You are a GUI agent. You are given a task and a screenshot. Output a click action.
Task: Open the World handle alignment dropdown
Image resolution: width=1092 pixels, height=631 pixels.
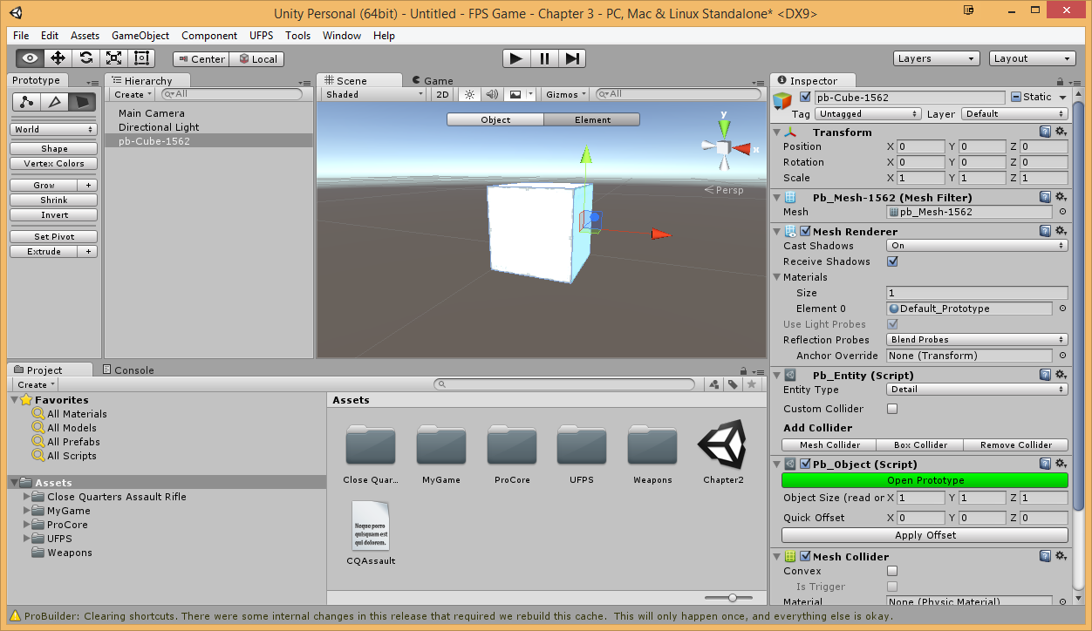click(53, 129)
